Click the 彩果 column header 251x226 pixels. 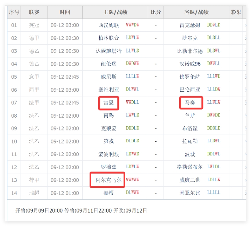[236, 12]
